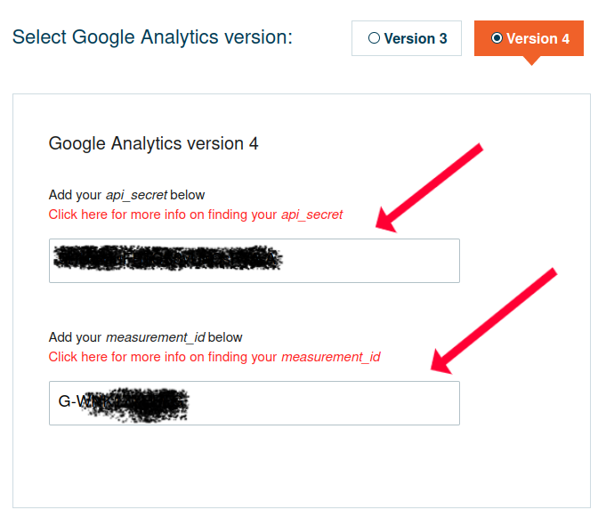606x518 pixels.
Task: Click the red arrow pointing to measurement_id
Action: coord(494,320)
